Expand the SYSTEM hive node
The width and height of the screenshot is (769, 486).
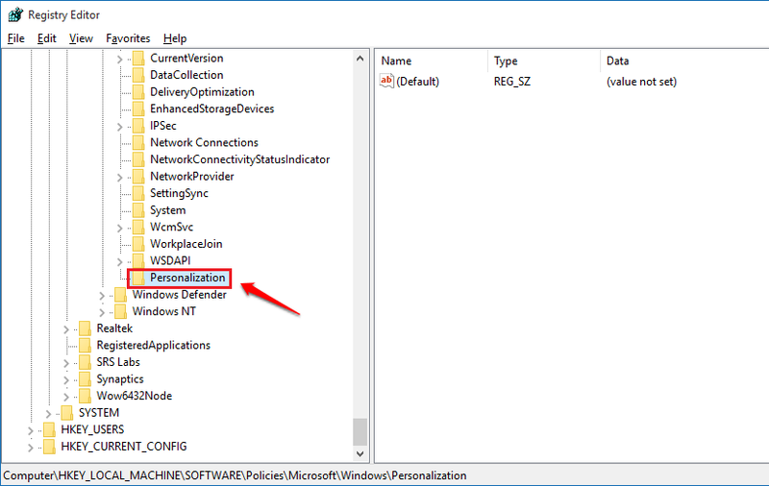[x=48, y=414]
